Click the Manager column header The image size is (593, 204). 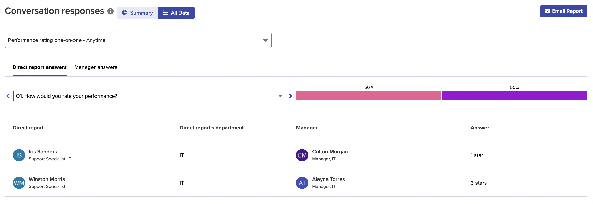pyautogui.click(x=307, y=128)
